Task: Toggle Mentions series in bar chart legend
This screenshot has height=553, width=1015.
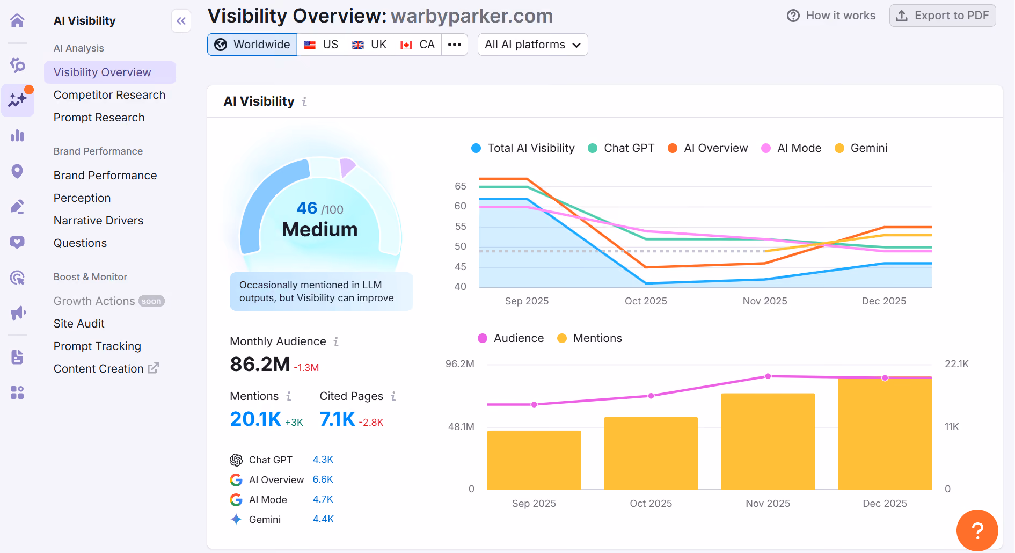Action: click(x=589, y=338)
